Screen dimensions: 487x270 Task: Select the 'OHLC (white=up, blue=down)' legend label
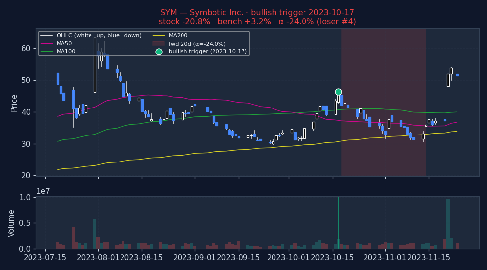click(99, 36)
